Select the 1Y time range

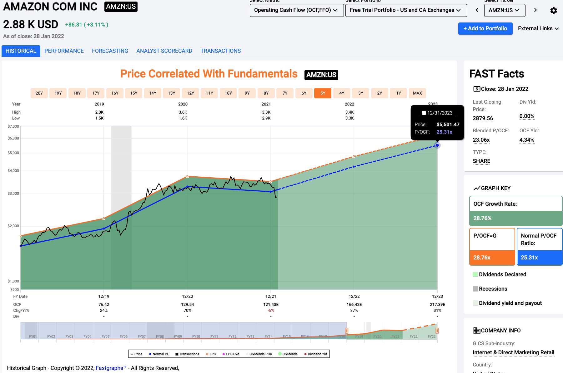[399, 93]
